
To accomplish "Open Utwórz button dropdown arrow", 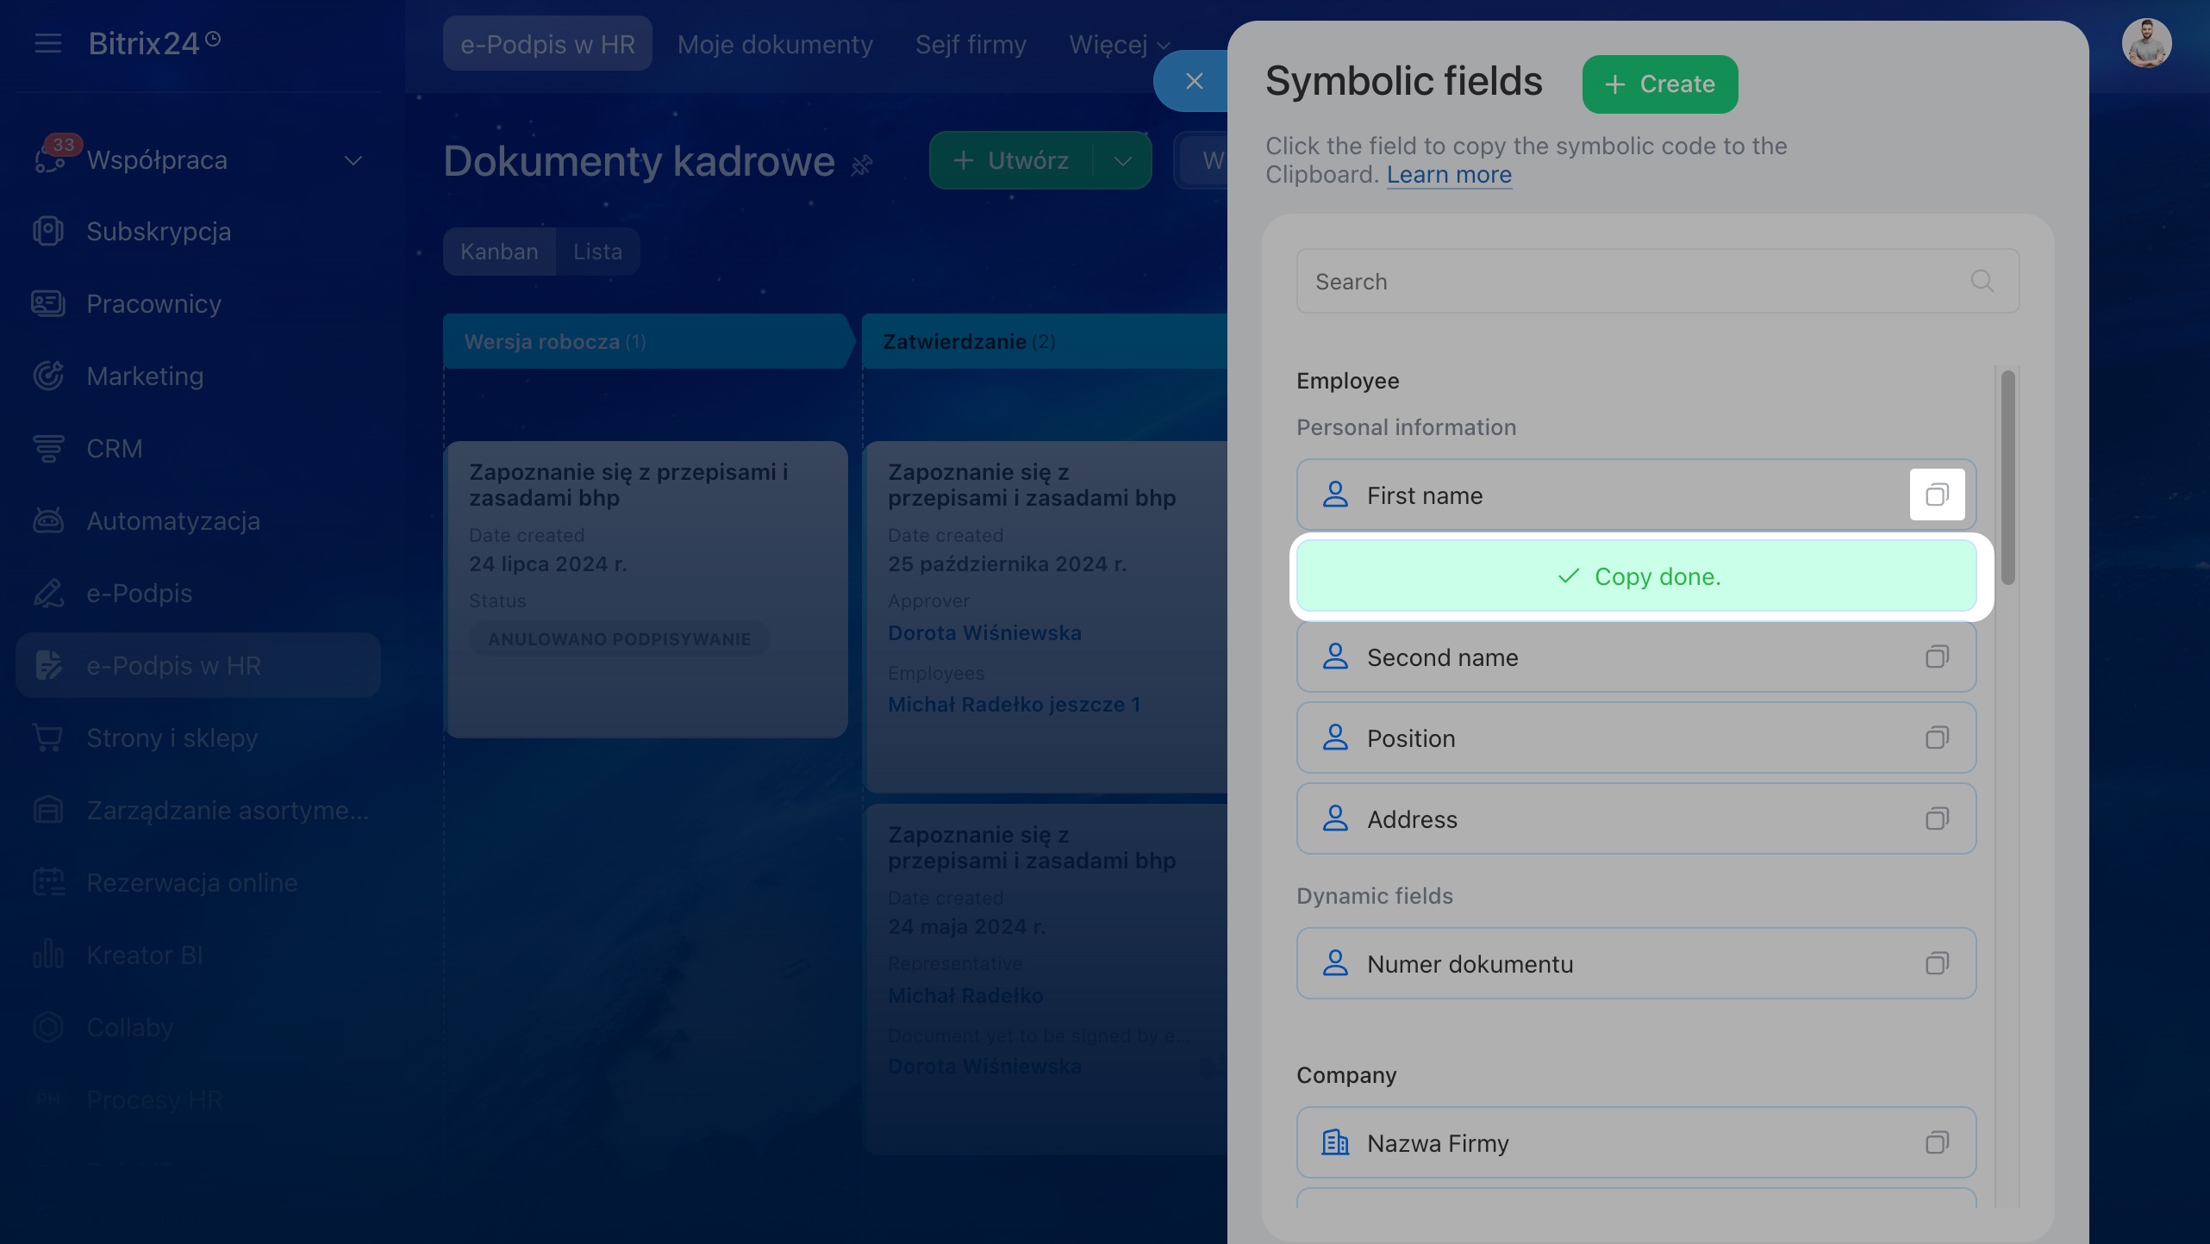I will (x=1122, y=161).
